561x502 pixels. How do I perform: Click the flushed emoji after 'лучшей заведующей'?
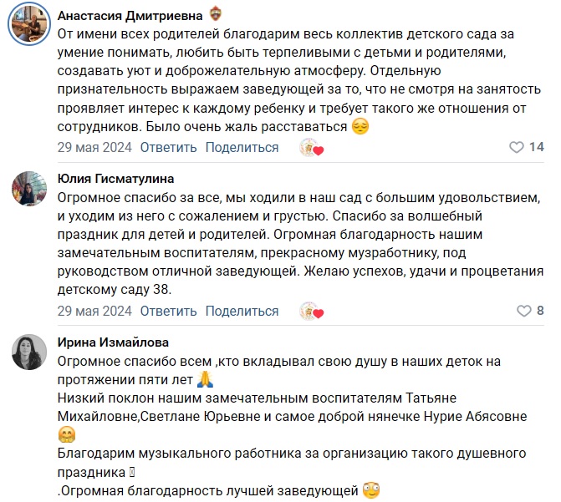[372, 490]
